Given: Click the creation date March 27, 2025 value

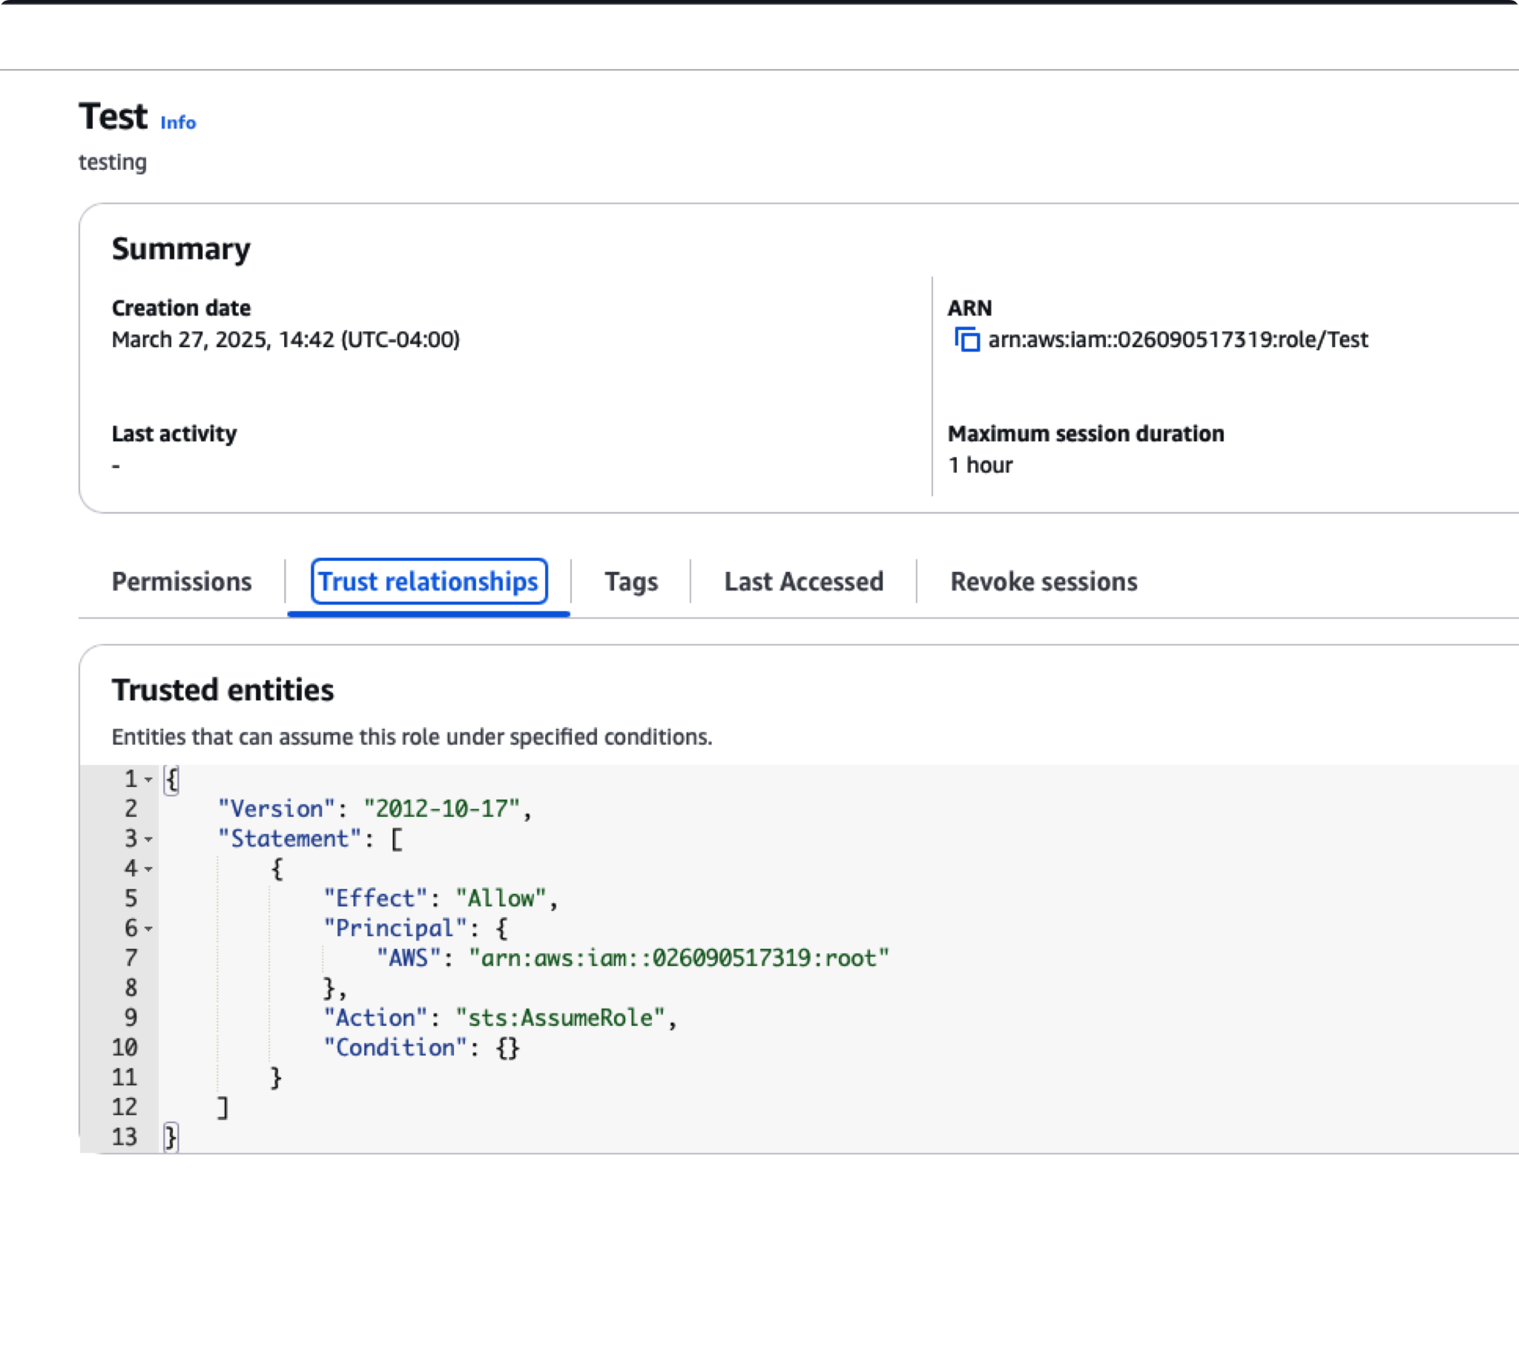Looking at the screenshot, I should point(286,340).
